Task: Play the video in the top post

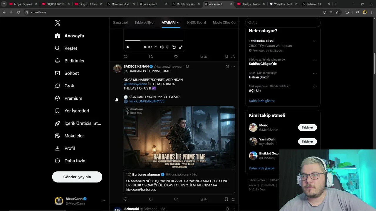Action: [128, 47]
